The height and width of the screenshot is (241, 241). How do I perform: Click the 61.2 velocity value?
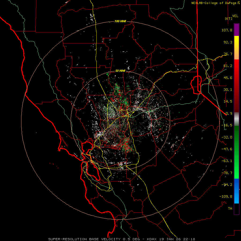(228, 66)
